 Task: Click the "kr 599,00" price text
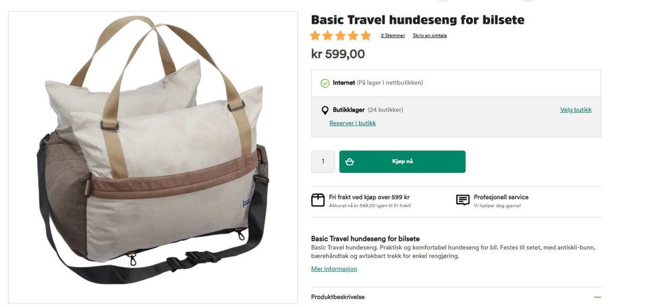coord(337,55)
